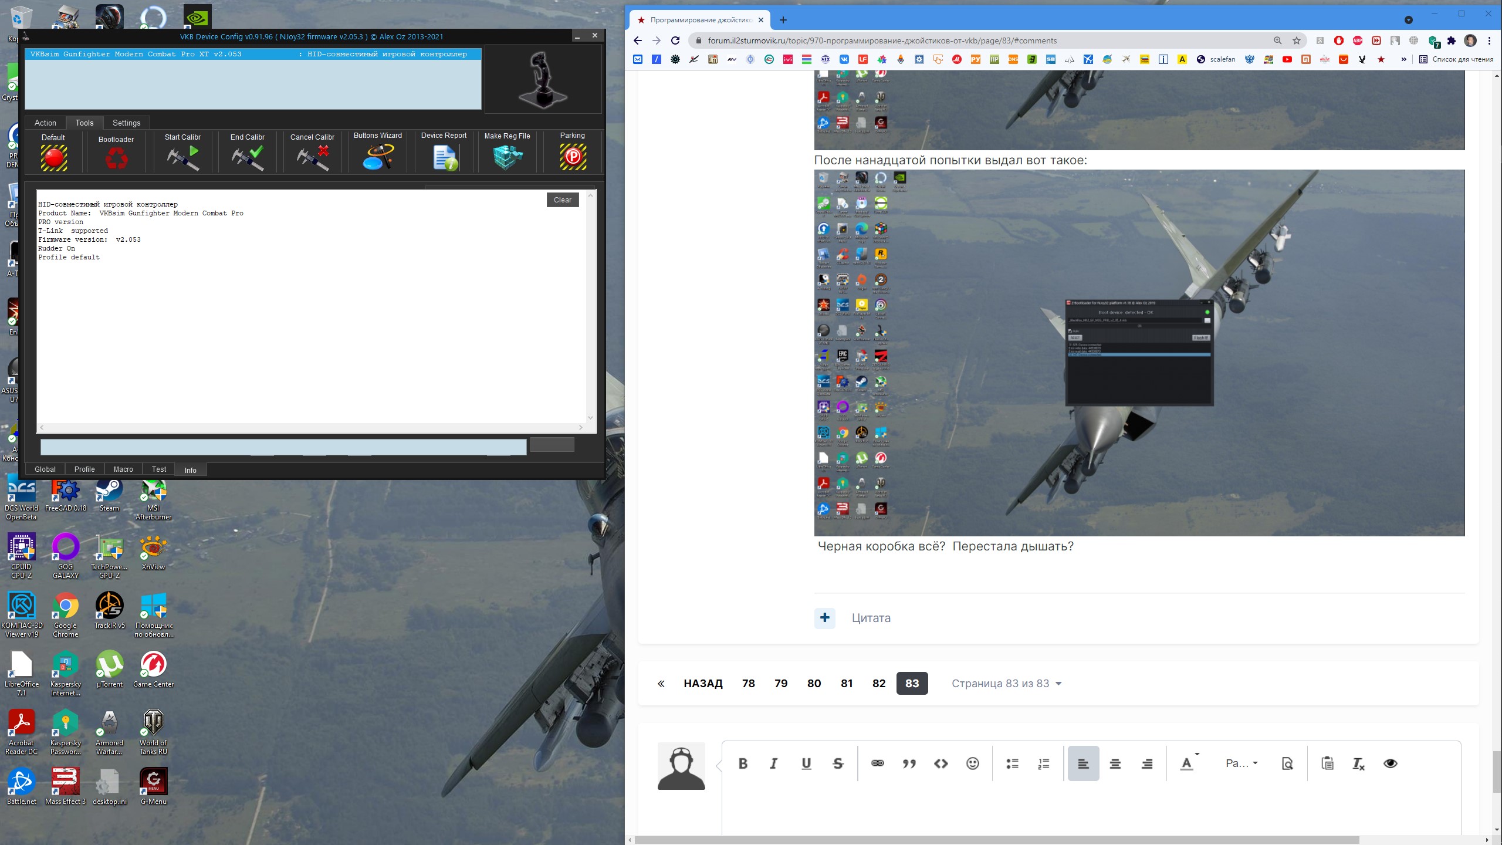Image resolution: width=1502 pixels, height=845 pixels.
Task: Apply underline formatting in the reply editor
Action: click(x=806, y=763)
